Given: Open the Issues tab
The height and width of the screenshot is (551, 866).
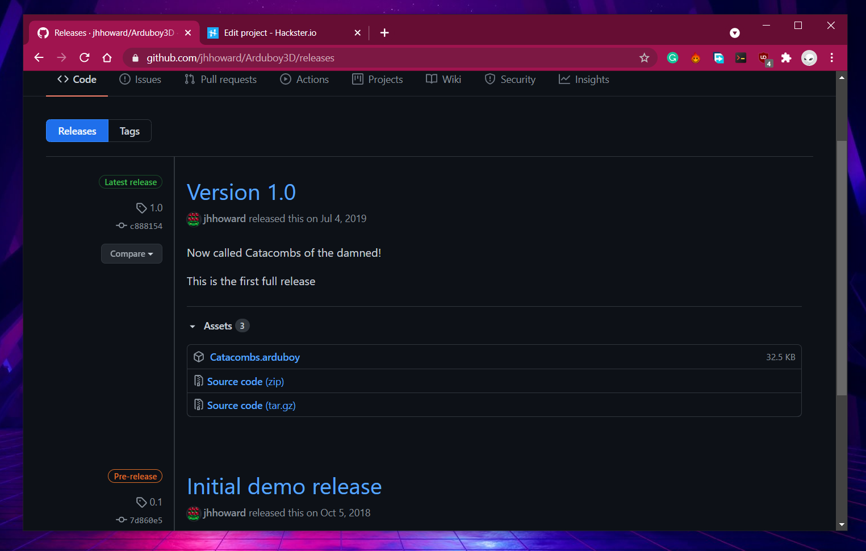Looking at the screenshot, I should pyautogui.click(x=140, y=80).
